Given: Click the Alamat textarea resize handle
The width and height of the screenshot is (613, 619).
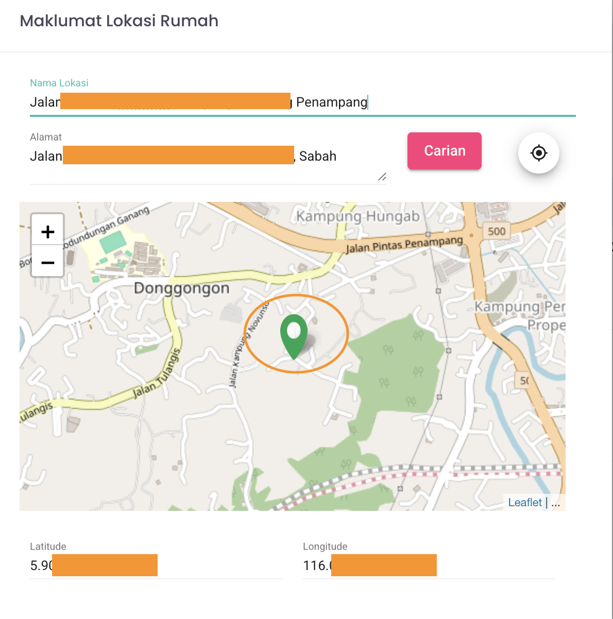Looking at the screenshot, I should pos(382,177).
